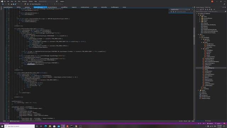Open the Window menu
Image resolution: width=227 pixels, height=128 pixels.
click(x=31, y=1)
